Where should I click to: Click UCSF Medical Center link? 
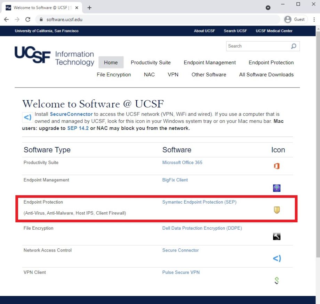tap(274, 31)
